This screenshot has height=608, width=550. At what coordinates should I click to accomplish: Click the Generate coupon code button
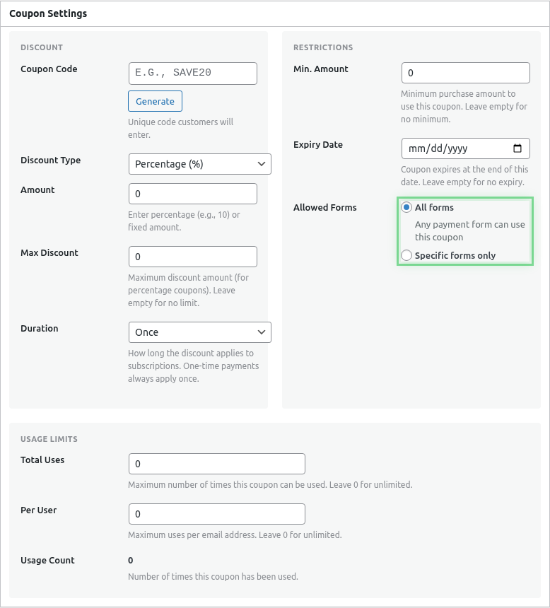pyautogui.click(x=155, y=100)
